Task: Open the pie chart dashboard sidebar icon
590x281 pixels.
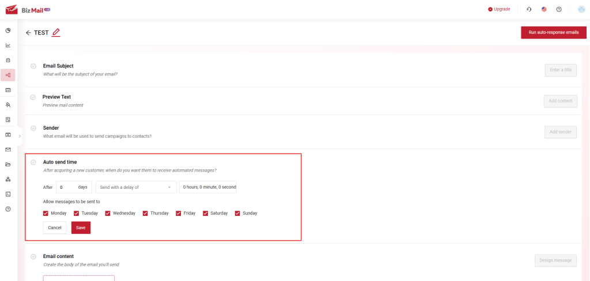Action: click(x=8, y=30)
